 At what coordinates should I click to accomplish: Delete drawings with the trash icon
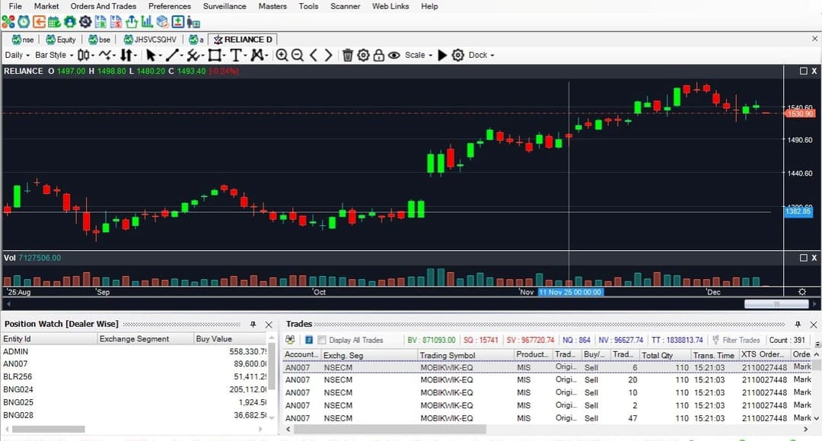[348, 55]
